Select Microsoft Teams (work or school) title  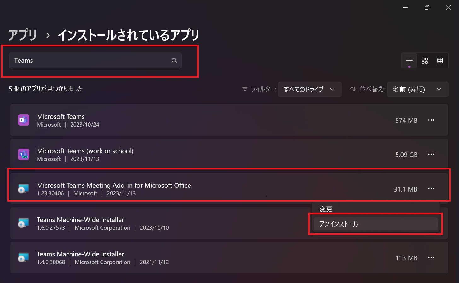[x=85, y=151]
